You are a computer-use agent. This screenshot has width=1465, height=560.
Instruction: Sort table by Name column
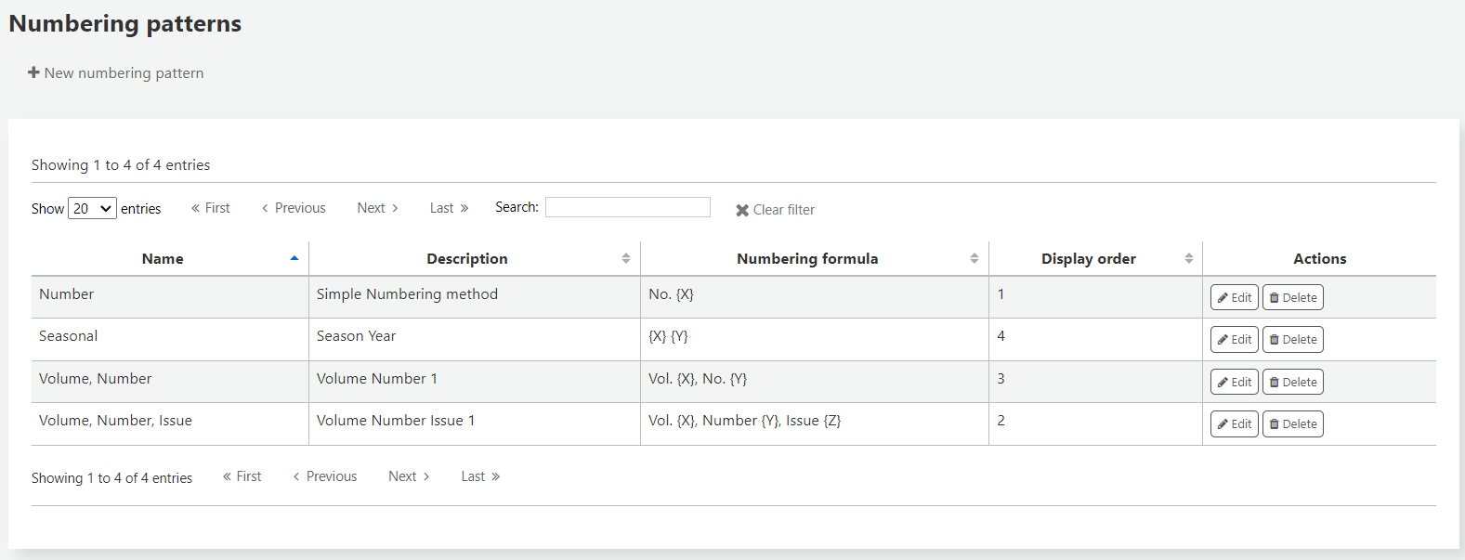[x=163, y=259]
